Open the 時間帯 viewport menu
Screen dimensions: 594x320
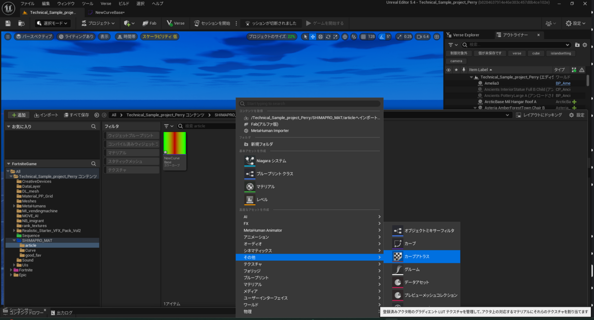[x=126, y=37]
